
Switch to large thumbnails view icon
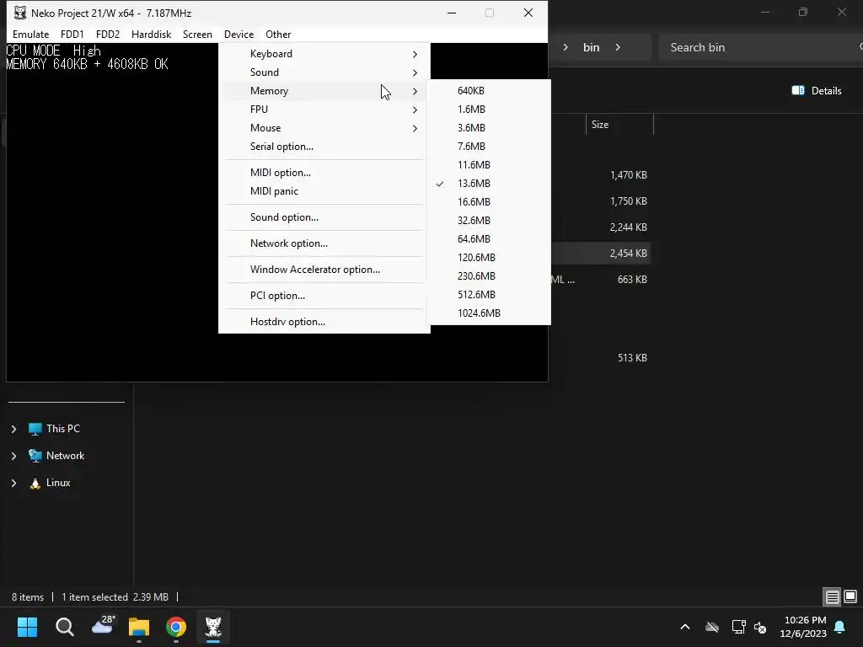coord(850,597)
